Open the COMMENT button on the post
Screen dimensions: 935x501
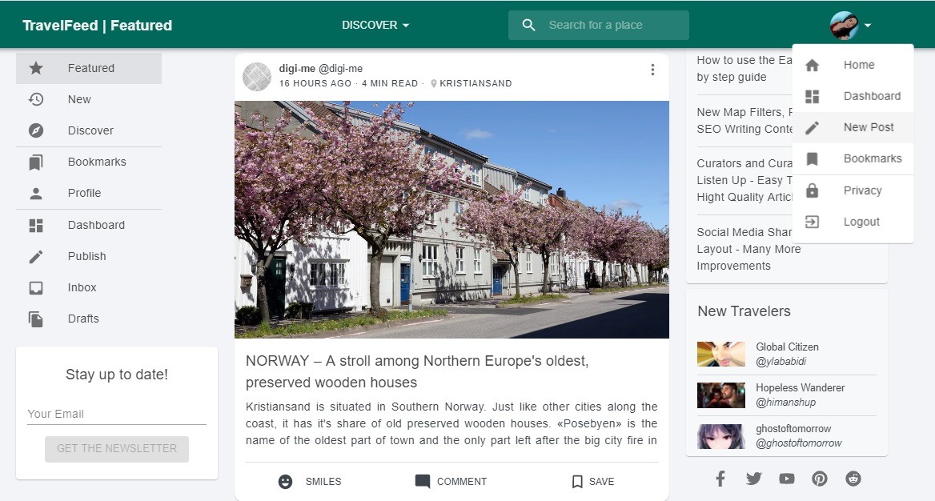451,481
